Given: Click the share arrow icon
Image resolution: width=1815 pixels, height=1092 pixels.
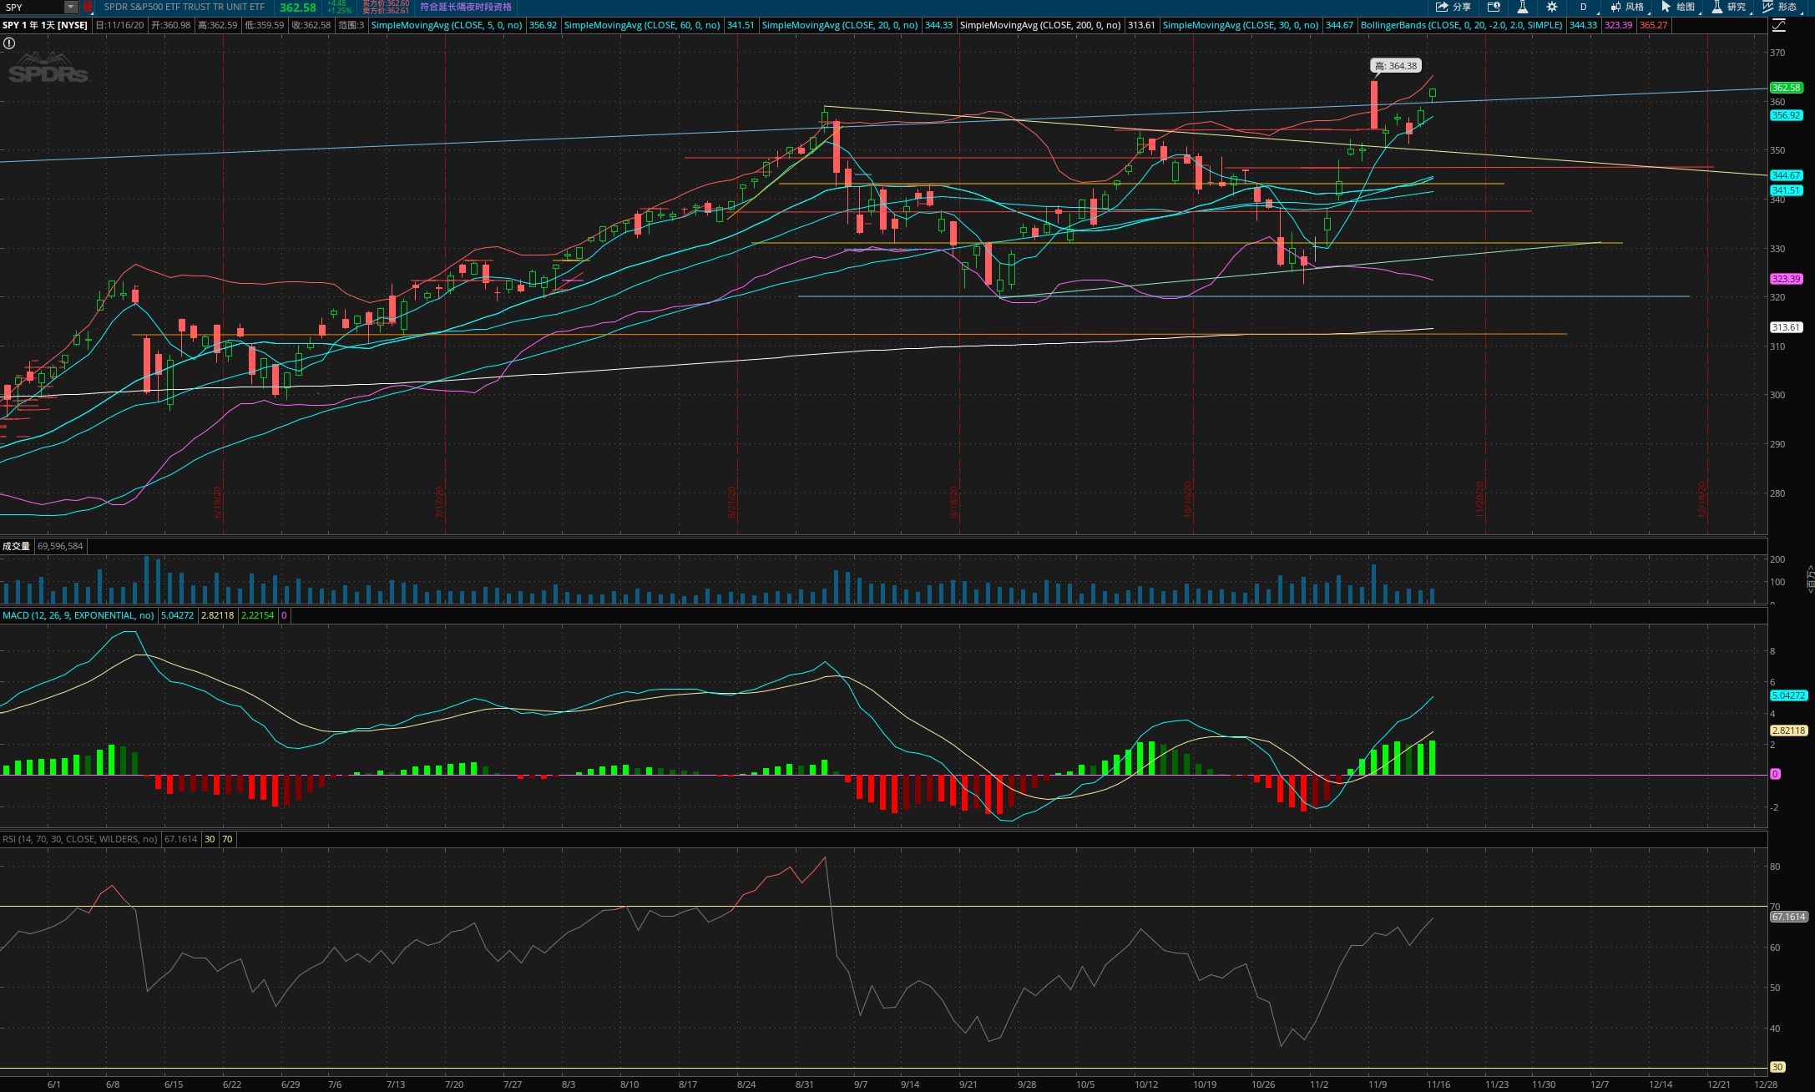Looking at the screenshot, I should pyautogui.click(x=1442, y=7).
